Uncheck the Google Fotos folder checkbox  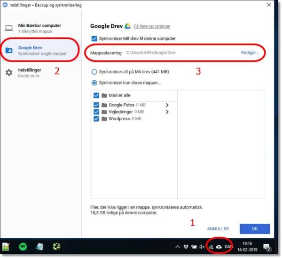(96, 105)
